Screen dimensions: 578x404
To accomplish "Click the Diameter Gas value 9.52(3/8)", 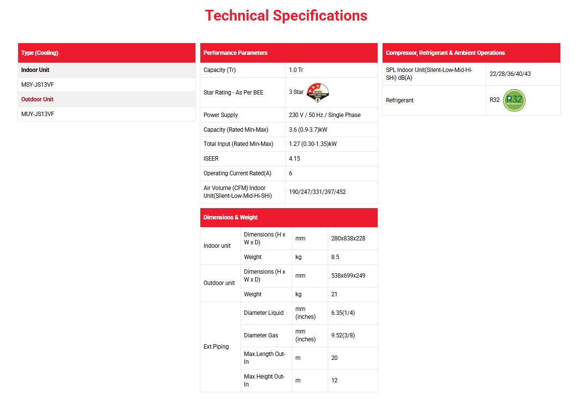I will [x=343, y=335].
